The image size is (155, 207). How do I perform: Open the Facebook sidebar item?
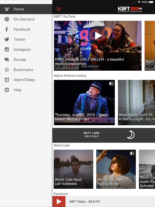click(x=22, y=29)
